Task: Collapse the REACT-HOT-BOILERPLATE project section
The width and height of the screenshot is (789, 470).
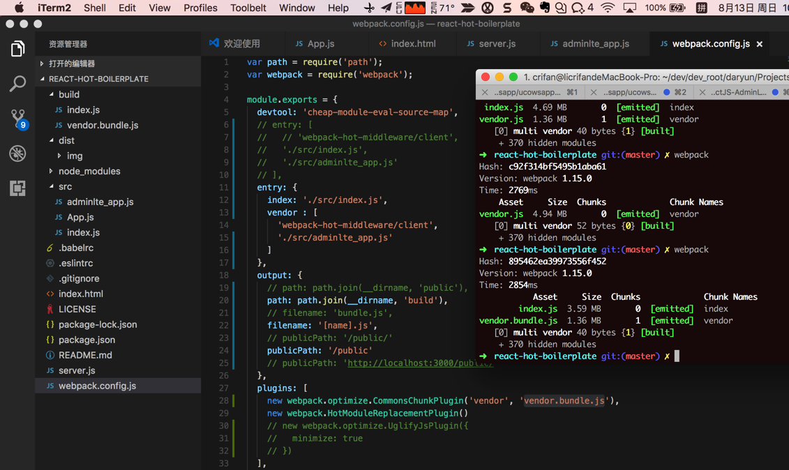Action: [x=98, y=79]
